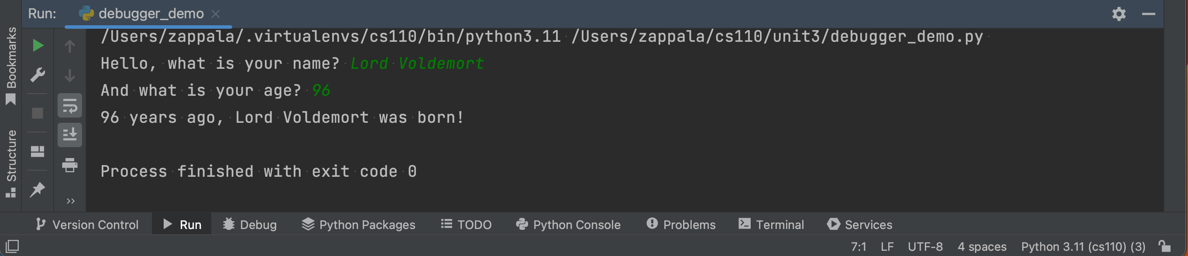Pin the run tab

click(x=38, y=189)
